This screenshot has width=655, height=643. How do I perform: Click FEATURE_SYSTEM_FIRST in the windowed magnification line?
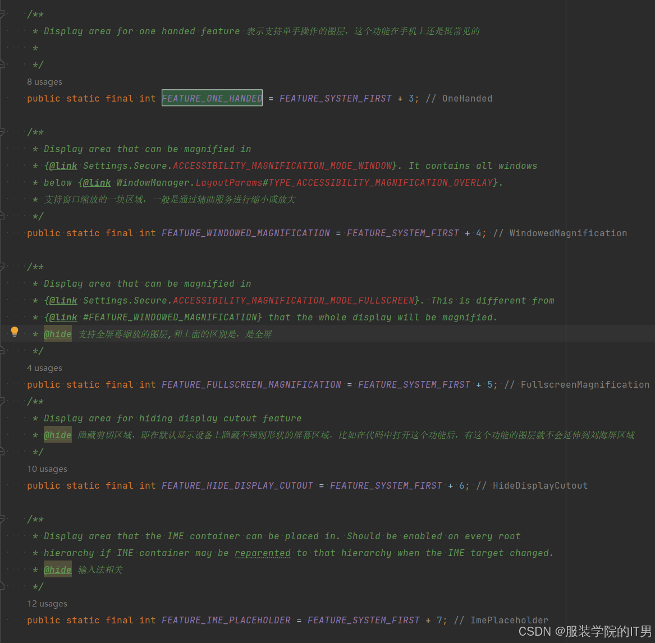pyautogui.click(x=402, y=233)
